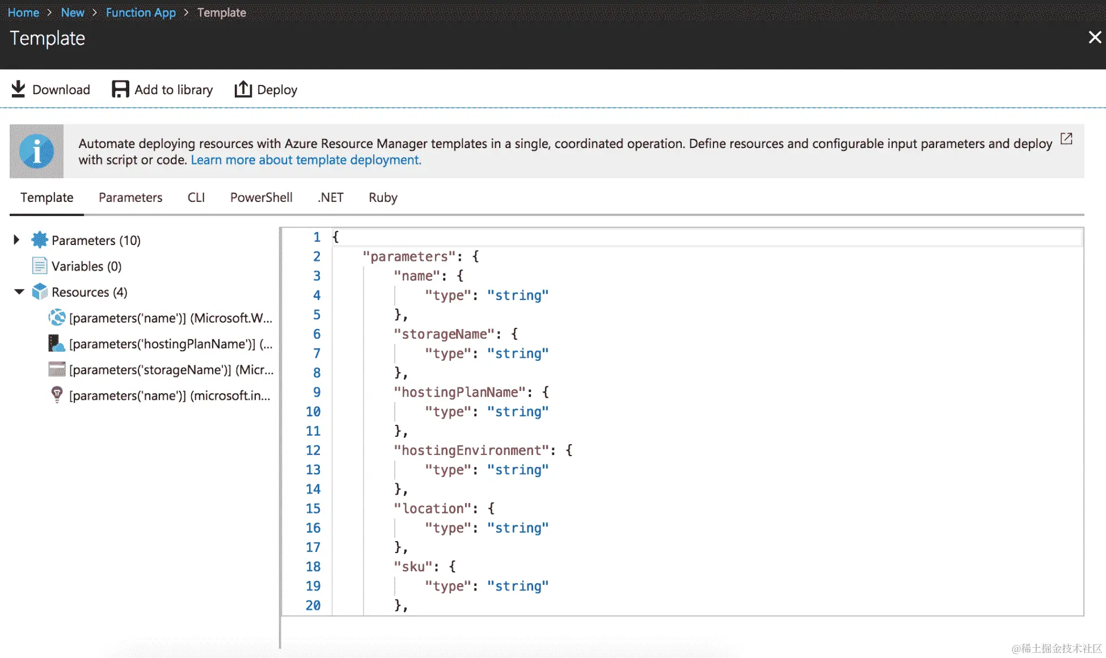Viewport: 1106px width, 658px height.
Task: Open Learn more about template deployment link
Action: (x=306, y=160)
